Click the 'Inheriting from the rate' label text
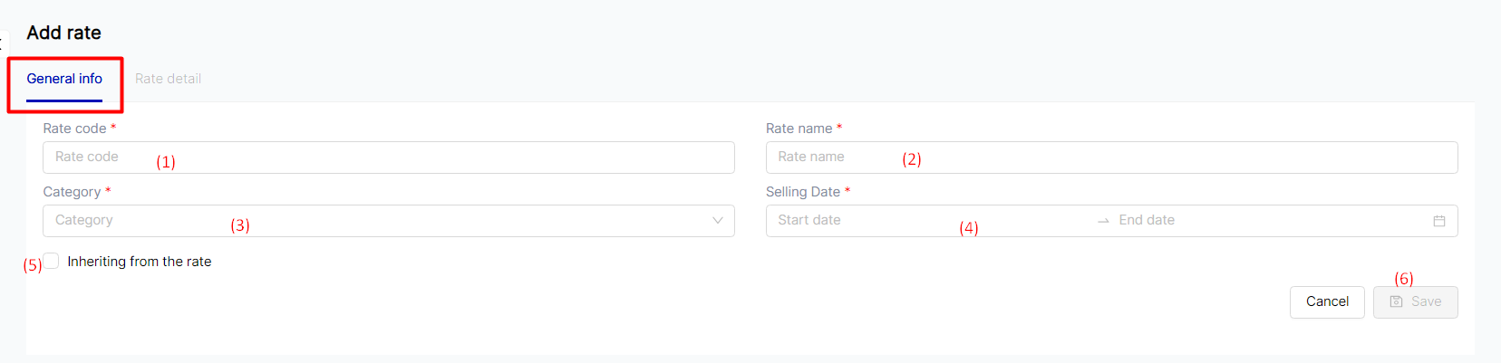This screenshot has height=363, width=1501. click(x=139, y=262)
